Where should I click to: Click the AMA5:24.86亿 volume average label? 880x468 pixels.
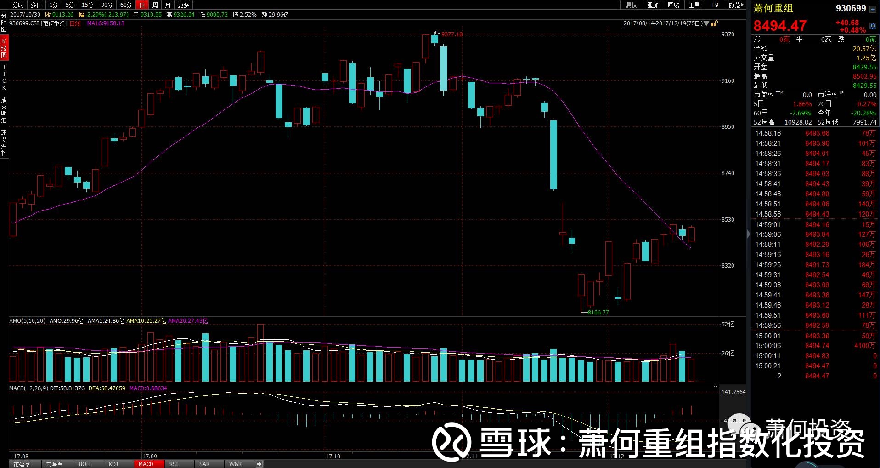pos(106,321)
